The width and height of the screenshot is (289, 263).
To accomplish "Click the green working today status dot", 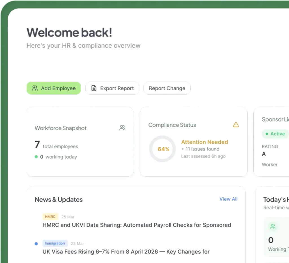I will pos(36,157).
